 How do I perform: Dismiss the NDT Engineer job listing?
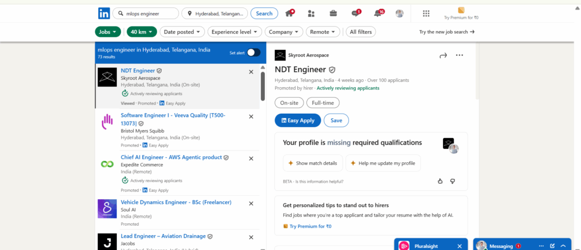pos(251,72)
